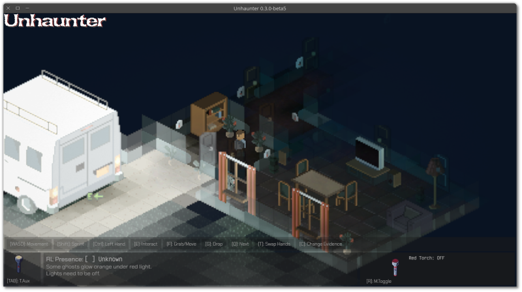The height and width of the screenshot is (292, 522).
Task: Click the [Q]: Next hint
Action: pos(240,244)
